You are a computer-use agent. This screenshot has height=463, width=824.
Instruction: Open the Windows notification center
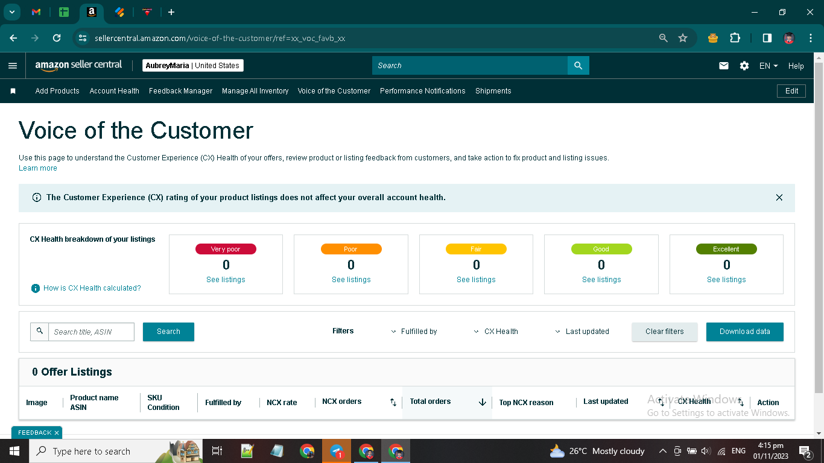(805, 451)
